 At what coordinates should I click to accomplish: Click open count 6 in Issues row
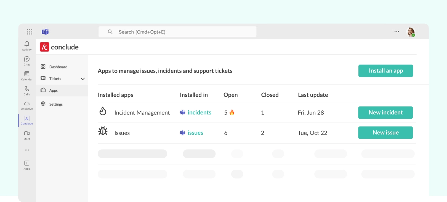click(226, 133)
